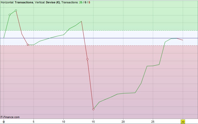The image size is (198, 124).
Task: Click the 15 label on horizontal axis
Action: tap(93, 122)
